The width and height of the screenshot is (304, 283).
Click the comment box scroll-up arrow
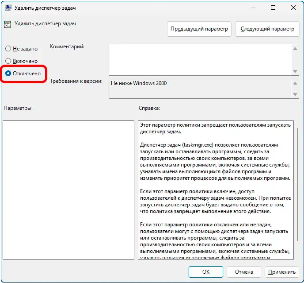pyautogui.click(x=295, y=49)
